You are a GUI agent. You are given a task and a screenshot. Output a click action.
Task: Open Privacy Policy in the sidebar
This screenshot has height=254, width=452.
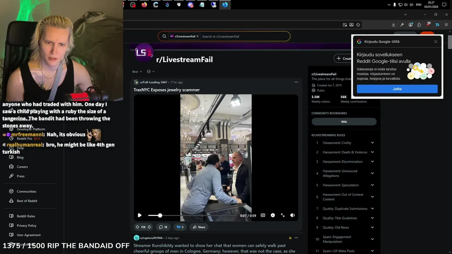pos(27,225)
